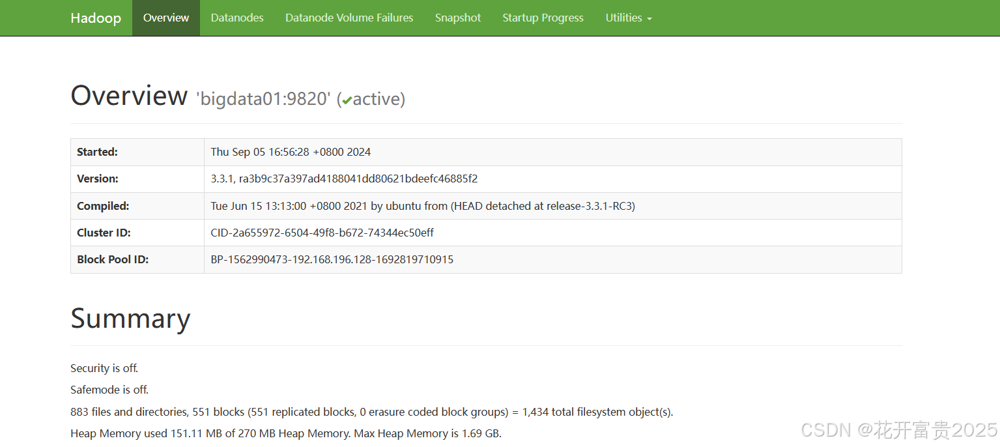Switch to the Snapshot tab
Image resolution: width=1000 pixels, height=447 pixels.
click(458, 18)
